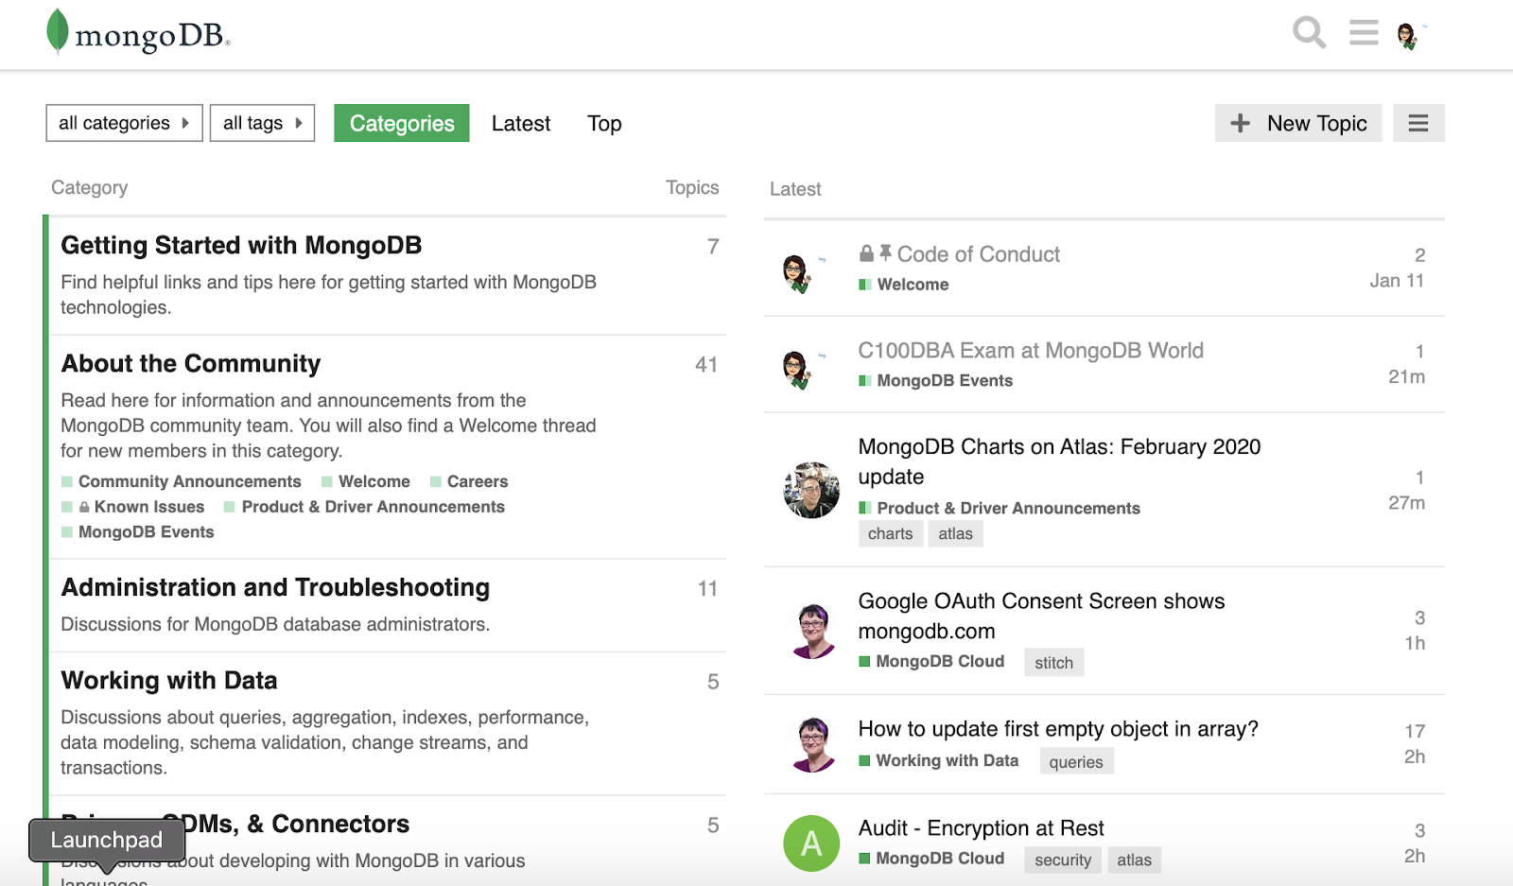The width and height of the screenshot is (1513, 886).
Task: Click avatar on How to update first empty object topic
Action: click(x=812, y=744)
